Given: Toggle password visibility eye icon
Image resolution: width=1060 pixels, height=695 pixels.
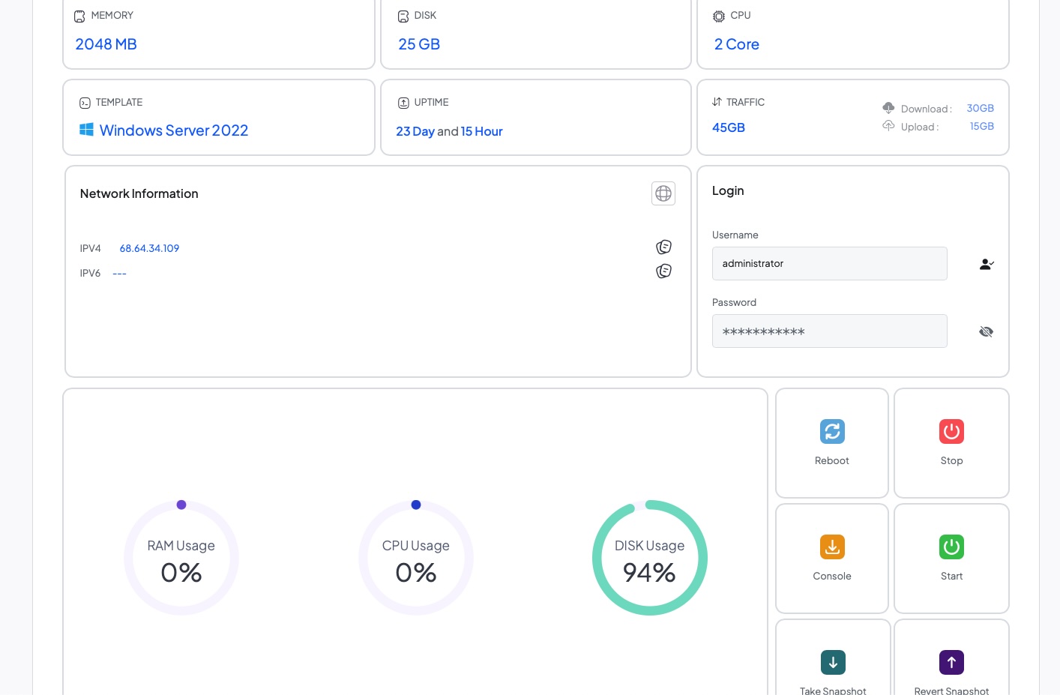Looking at the screenshot, I should pos(986,331).
